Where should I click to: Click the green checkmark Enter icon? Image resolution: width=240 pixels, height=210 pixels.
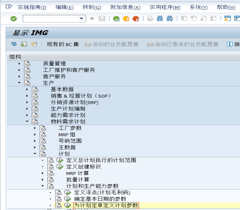pos(13,19)
